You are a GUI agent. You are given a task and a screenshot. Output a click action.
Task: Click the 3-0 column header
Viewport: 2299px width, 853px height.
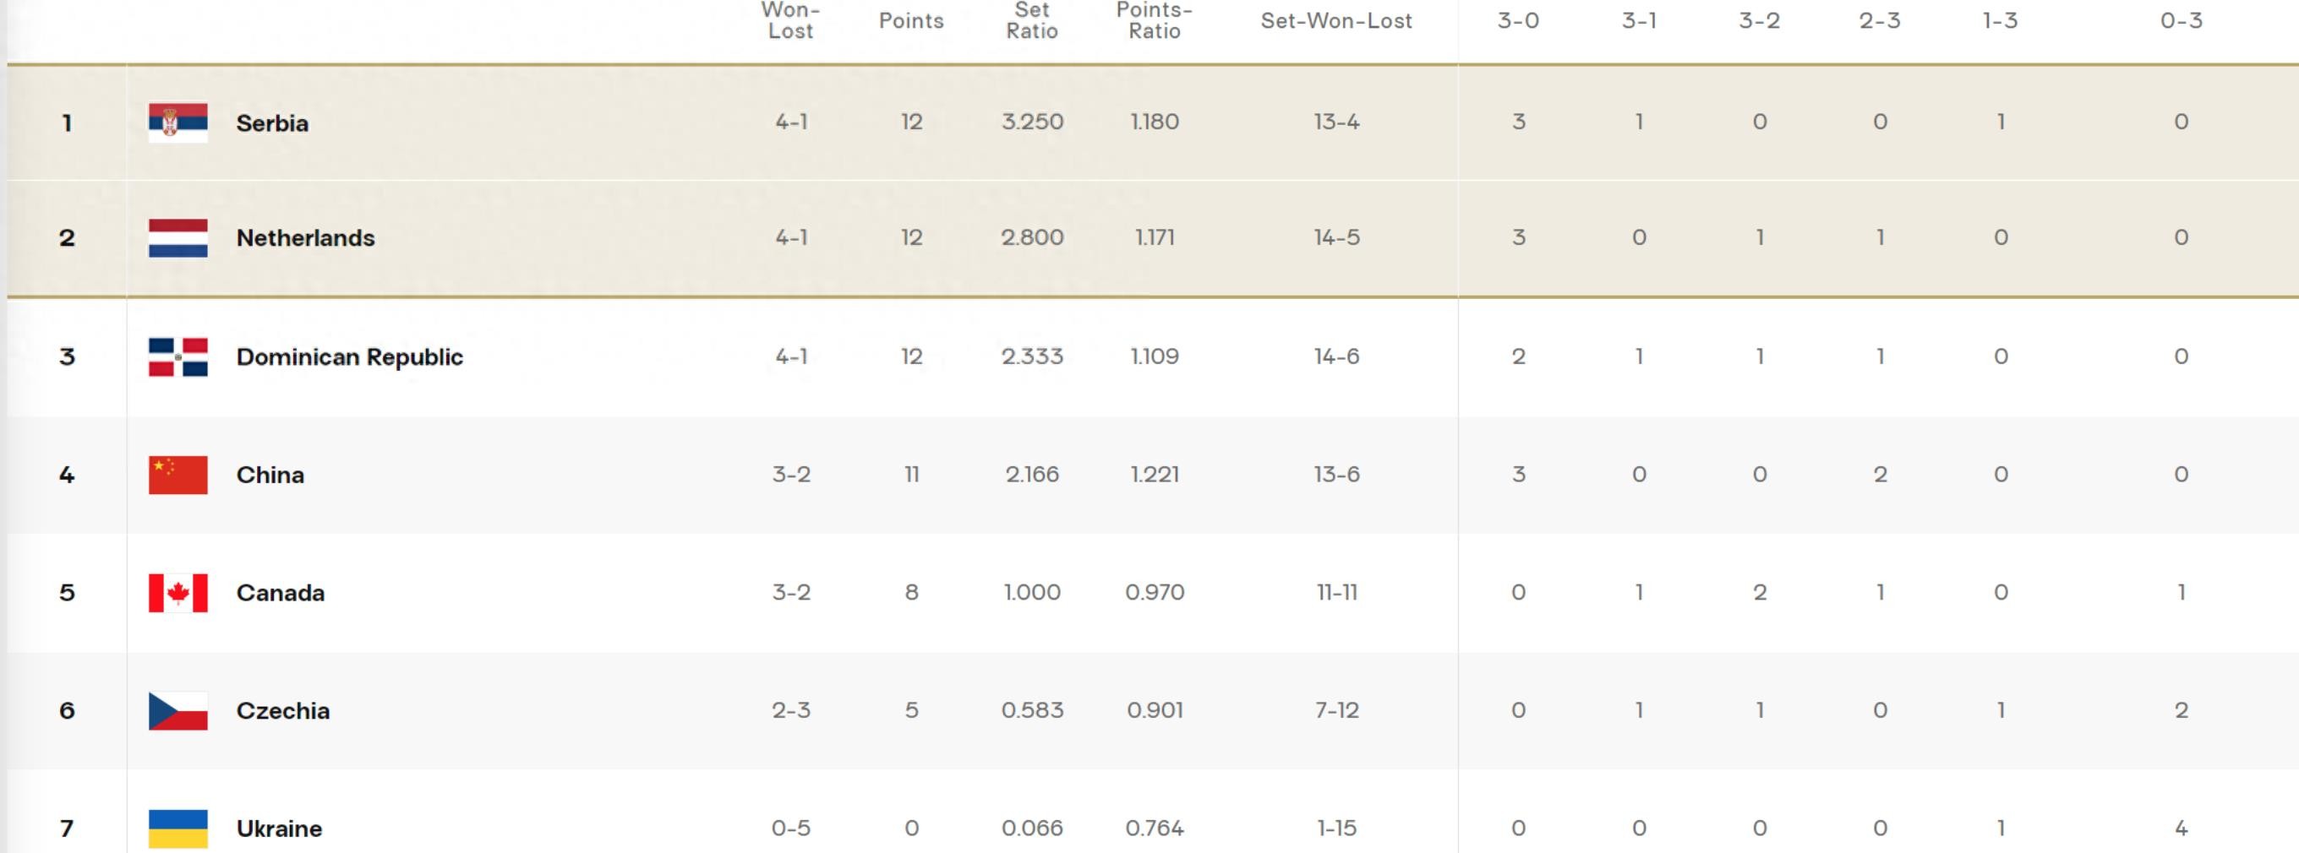[x=1518, y=20]
